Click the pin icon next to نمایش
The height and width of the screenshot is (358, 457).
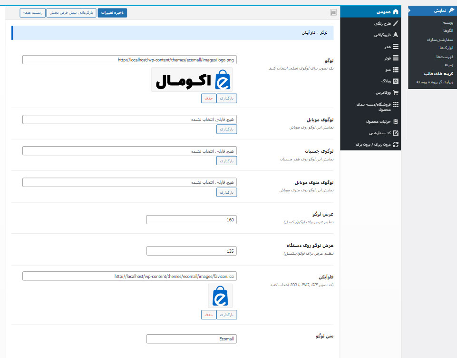pos(451,10)
